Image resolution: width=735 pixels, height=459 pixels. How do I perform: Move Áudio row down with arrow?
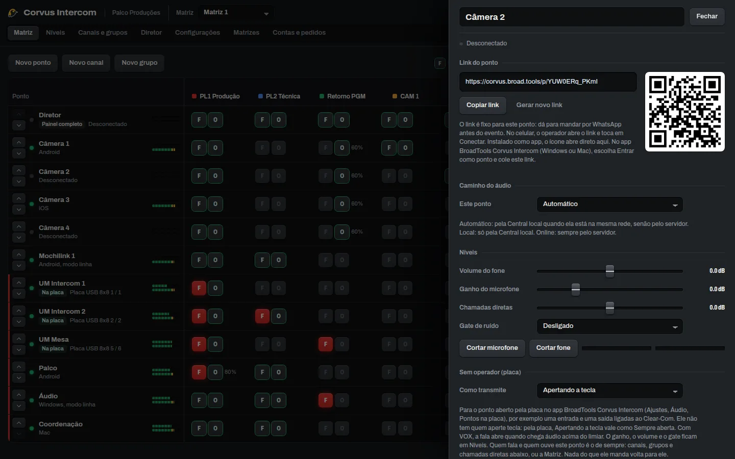(18, 405)
